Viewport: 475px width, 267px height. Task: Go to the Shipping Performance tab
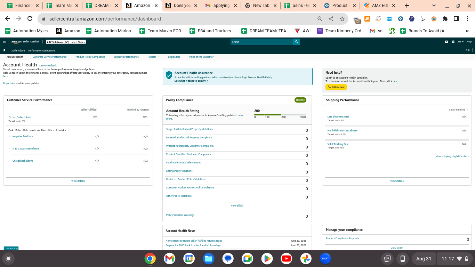pos(126,57)
